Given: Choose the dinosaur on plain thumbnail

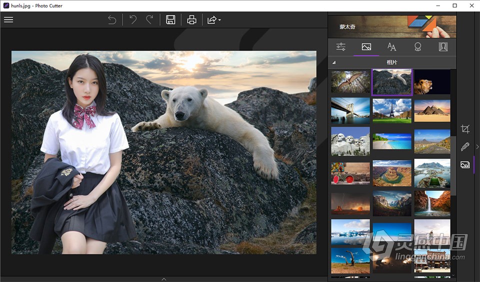Looking at the screenshot, I should click(350, 260).
